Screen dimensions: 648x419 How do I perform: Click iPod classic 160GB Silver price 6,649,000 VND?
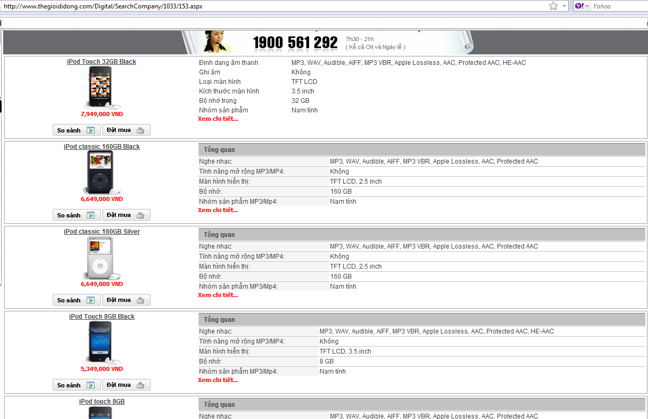pyautogui.click(x=102, y=284)
